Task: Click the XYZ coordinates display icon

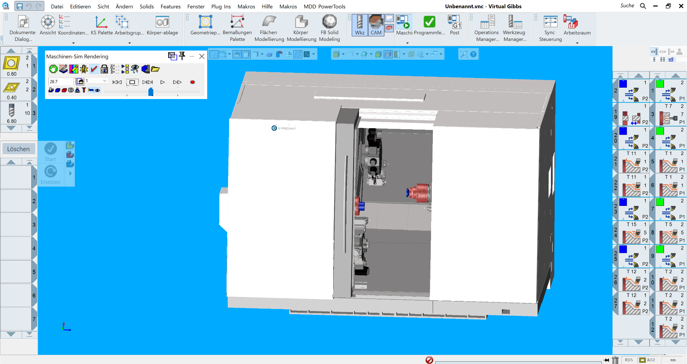Action: coord(115,69)
